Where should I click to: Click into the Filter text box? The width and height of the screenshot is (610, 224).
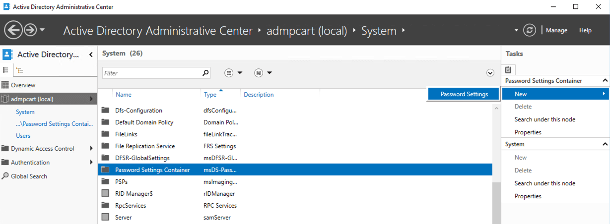tap(151, 73)
